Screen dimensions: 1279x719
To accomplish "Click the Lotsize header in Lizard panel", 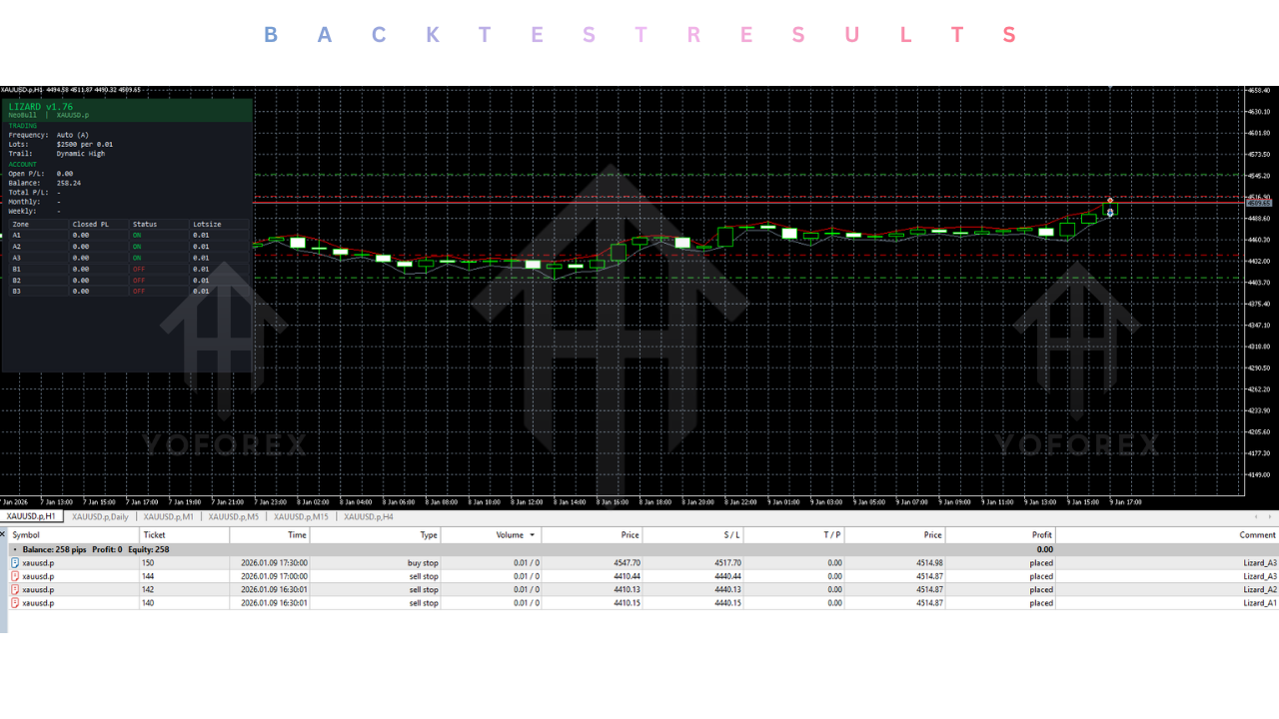I will click(207, 225).
